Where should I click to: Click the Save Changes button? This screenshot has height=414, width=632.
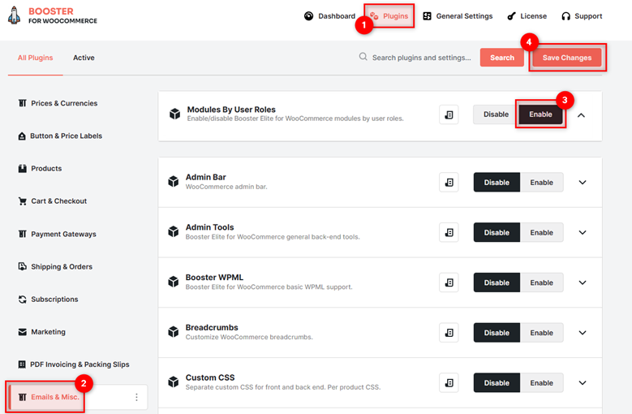tap(567, 58)
